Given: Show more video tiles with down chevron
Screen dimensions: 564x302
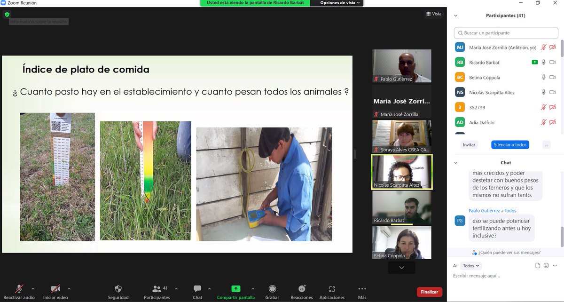Looking at the screenshot, I should click(401, 267).
